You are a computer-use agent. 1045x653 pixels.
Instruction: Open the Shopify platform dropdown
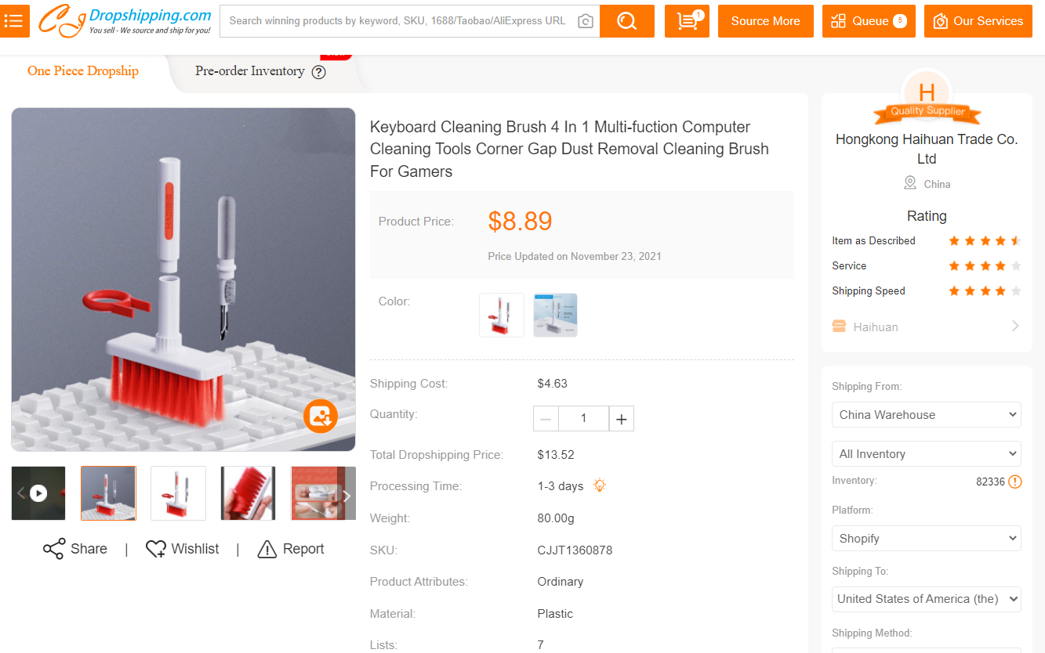[926, 538]
